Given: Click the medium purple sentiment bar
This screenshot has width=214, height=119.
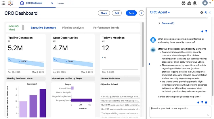Looking at the screenshot, I should 33,106.
